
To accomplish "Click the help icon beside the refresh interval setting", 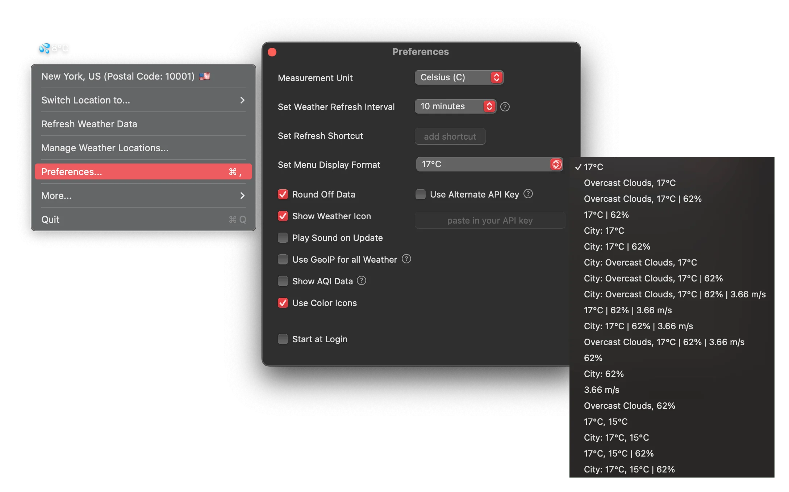I will [x=505, y=107].
